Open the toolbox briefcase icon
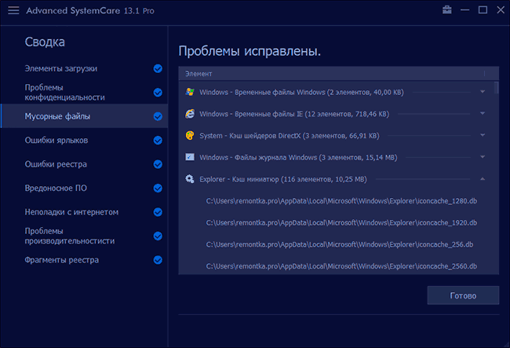This screenshot has width=510, height=348. (447, 9)
